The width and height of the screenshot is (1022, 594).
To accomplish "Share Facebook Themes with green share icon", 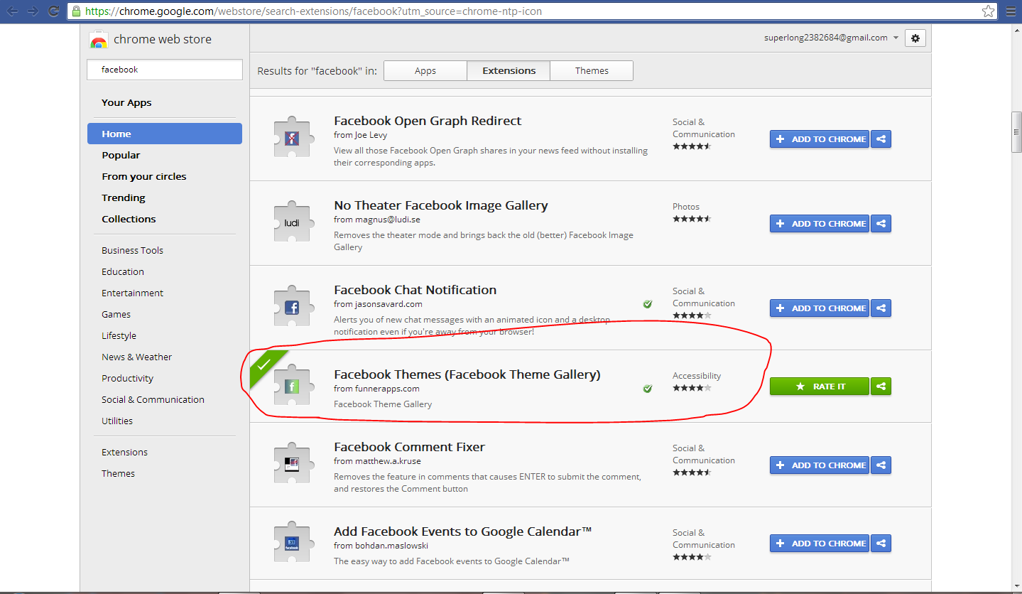I will (881, 387).
